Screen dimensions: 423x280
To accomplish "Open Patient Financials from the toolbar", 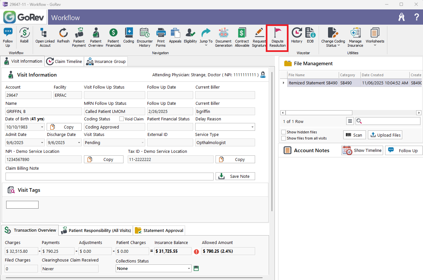I will click(113, 38).
